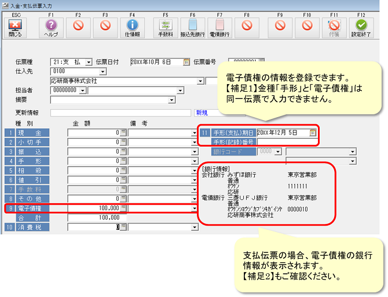The height and width of the screenshot is (297, 388).
Task: Open the ヘルプ help icon
Action: (51, 25)
